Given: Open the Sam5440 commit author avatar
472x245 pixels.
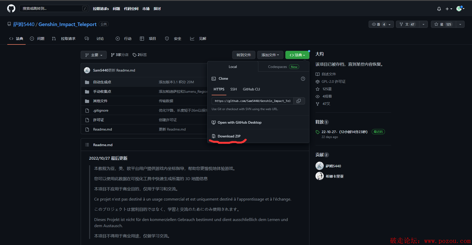Looking at the screenshot, I should coord(87,70).
